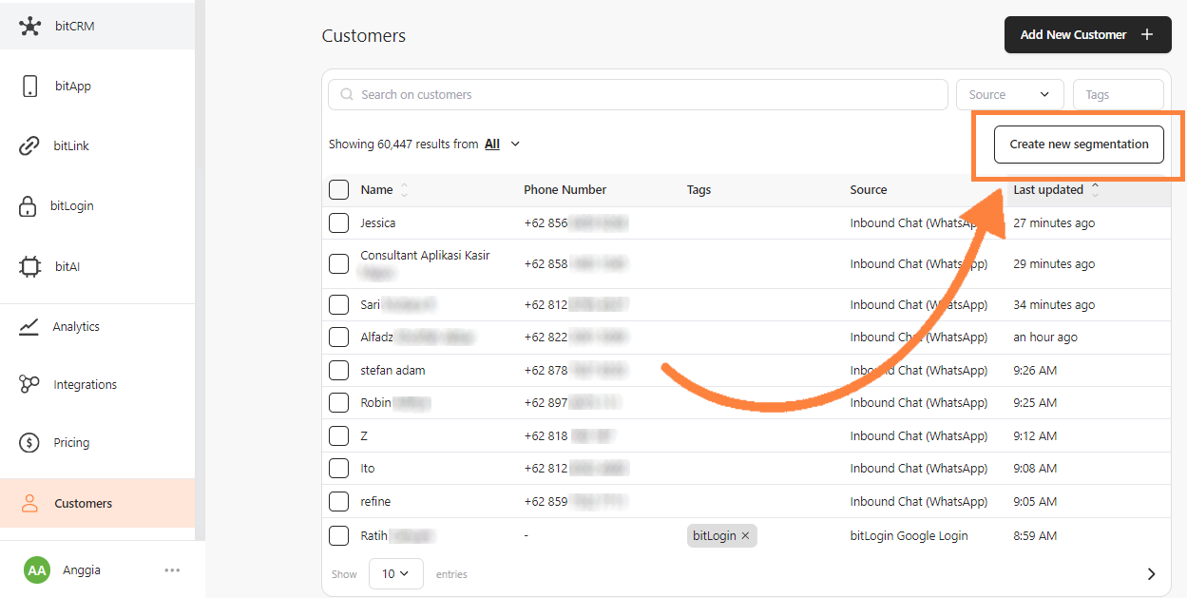Click the name refine
The width and height of the screenshot is (1187, 598).
pos(375,502)
